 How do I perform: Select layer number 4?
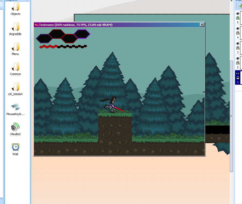pyautogui.click(x=238, y=38)
